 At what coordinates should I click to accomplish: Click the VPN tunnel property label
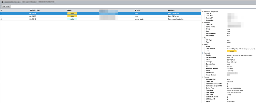(210, 73)
